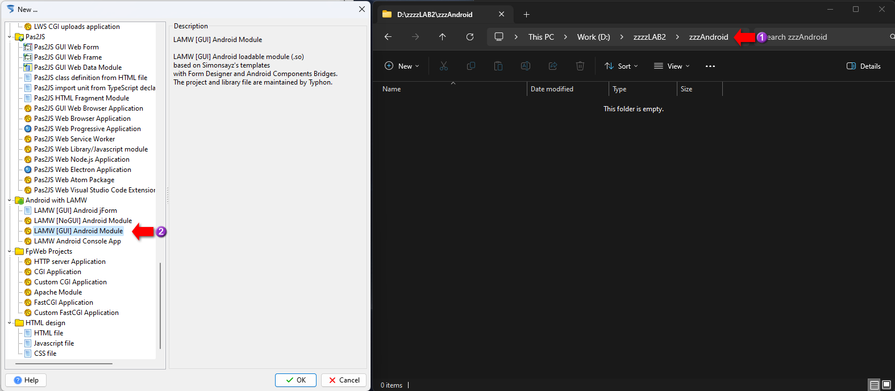Click the FpWeb Projects folder icon
Image resolution: width=895 pixels, height=391 pixels.
click(19, 251)
